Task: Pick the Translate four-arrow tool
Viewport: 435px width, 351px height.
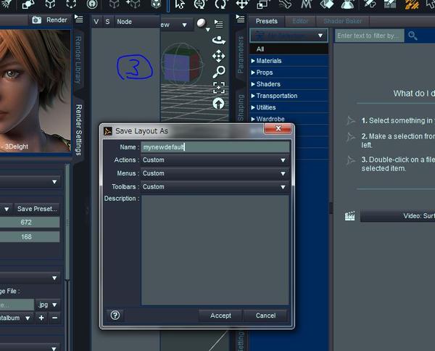Action: coord(242,4)
